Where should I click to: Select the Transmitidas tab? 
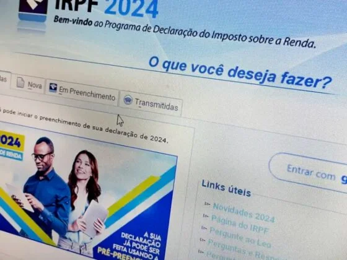pos(151,104)
